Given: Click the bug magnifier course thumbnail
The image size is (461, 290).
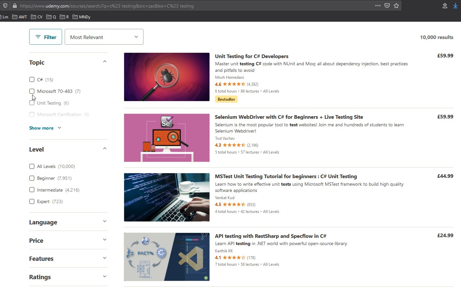Looking at the screenshot, I should pyautogui.click(x=167, y=77).
